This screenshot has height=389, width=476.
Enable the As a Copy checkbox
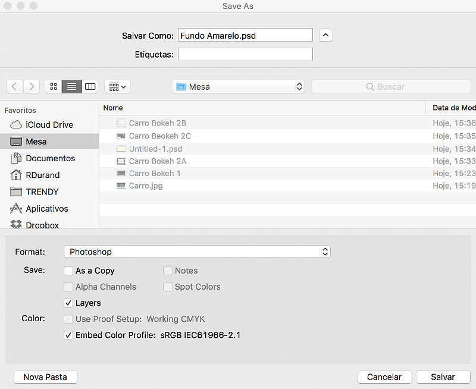(68, 271)
